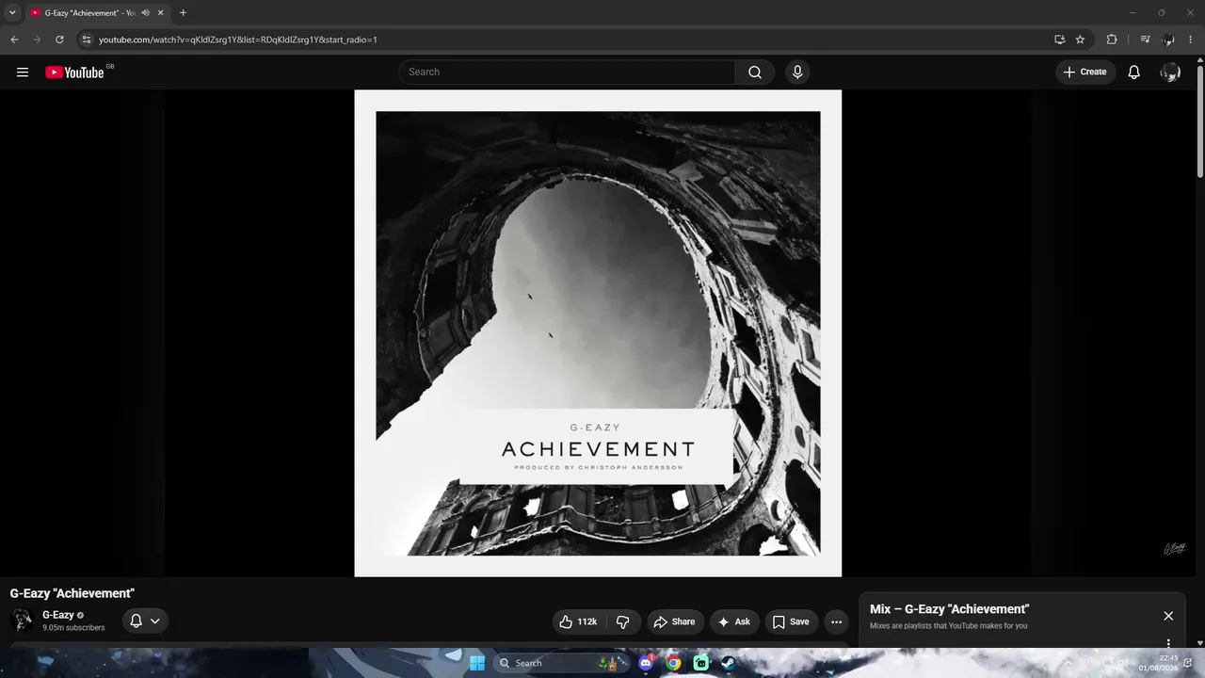1205x678 pixels.
Task: Share the G-Eazy Achievement video
Action: point(674,621)
